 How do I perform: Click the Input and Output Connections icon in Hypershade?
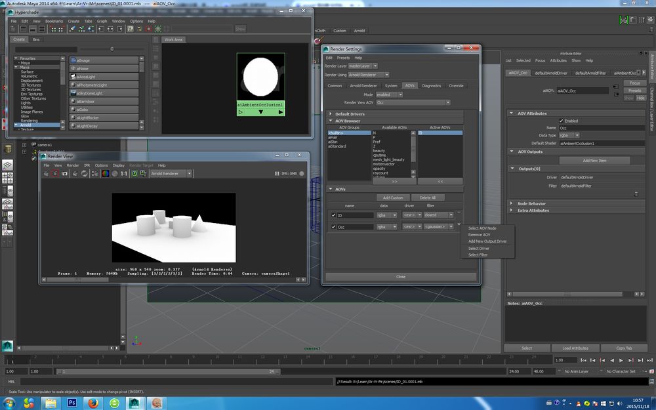[110, 29]
